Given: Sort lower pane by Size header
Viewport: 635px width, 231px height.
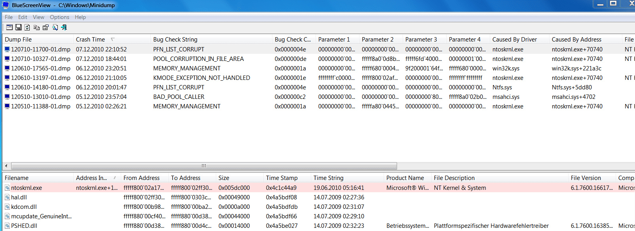Looking at the screenshot, I should pyautogui.click(x=240, y=178).
